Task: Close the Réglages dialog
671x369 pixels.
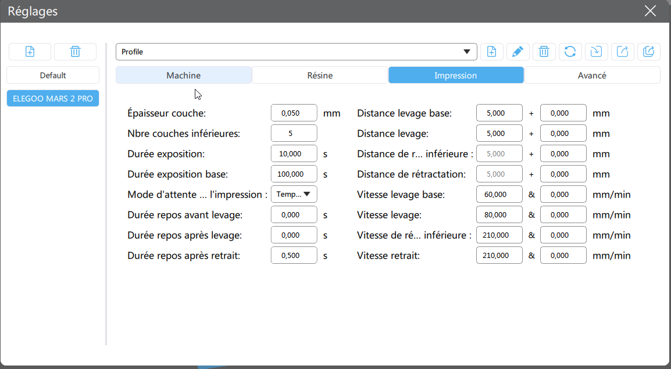Action: (x=650, y=11)
